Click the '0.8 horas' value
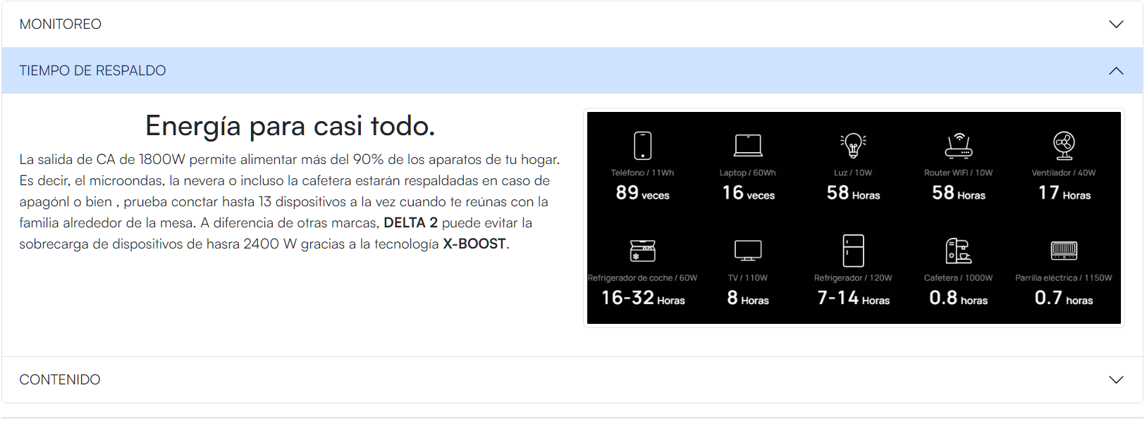 point(959,299)
